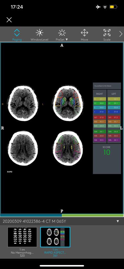Tap the posterior 'P' orientation marker
The width and height of the screenshot is (124, 269).
tap(62, 211)
